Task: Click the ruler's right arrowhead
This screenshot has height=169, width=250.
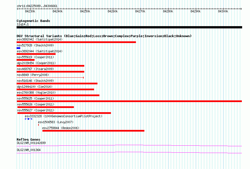Action: pyautogui.click(x=241, y=9)
